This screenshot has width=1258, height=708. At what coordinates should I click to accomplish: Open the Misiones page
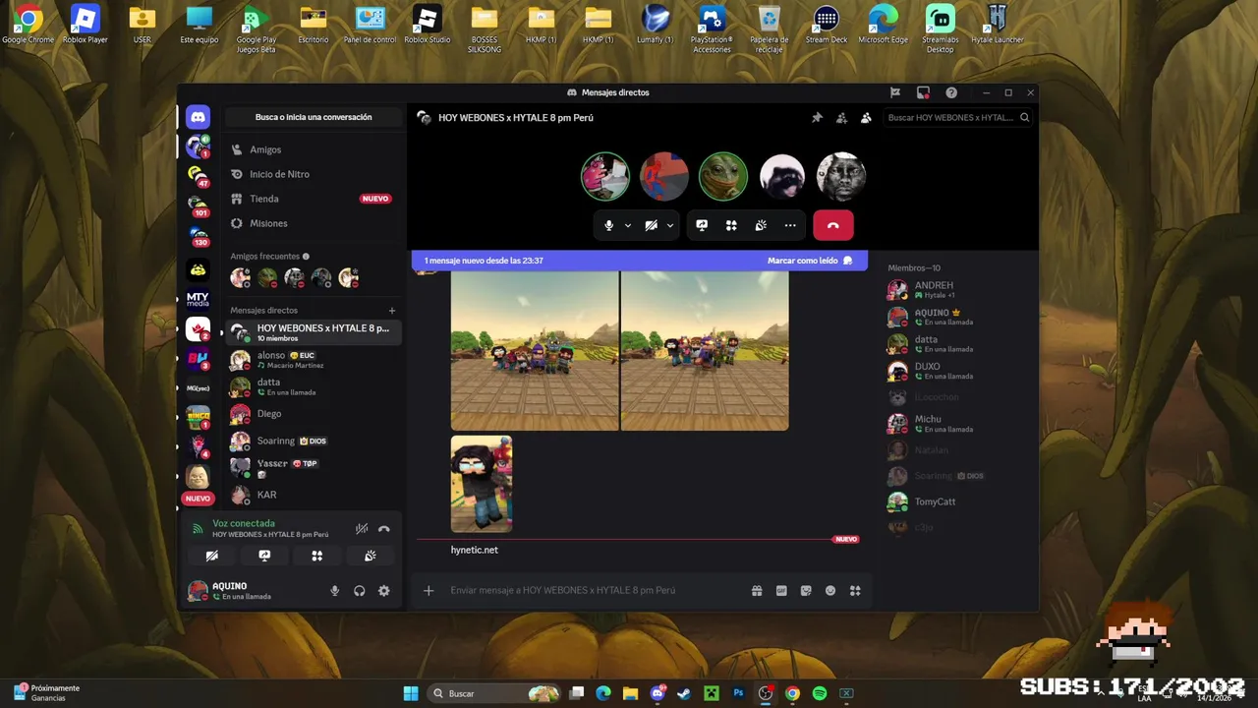314,223
